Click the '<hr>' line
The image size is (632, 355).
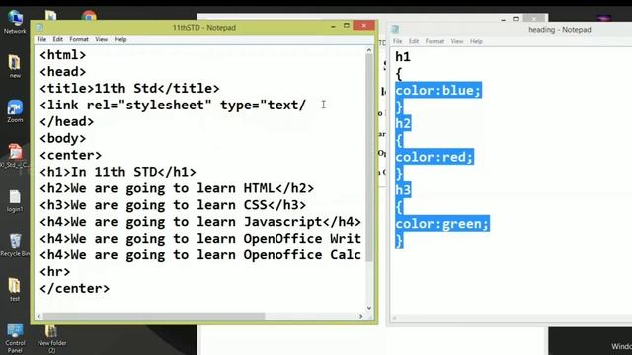pos(55,272)
